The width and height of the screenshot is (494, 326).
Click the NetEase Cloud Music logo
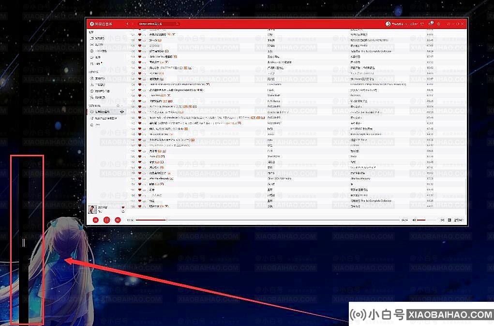[x=101, y=24]
